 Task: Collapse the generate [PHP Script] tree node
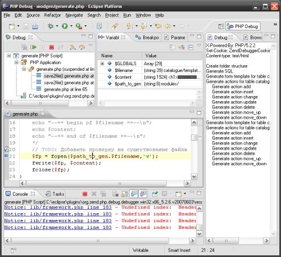click(x=9, y=56)
